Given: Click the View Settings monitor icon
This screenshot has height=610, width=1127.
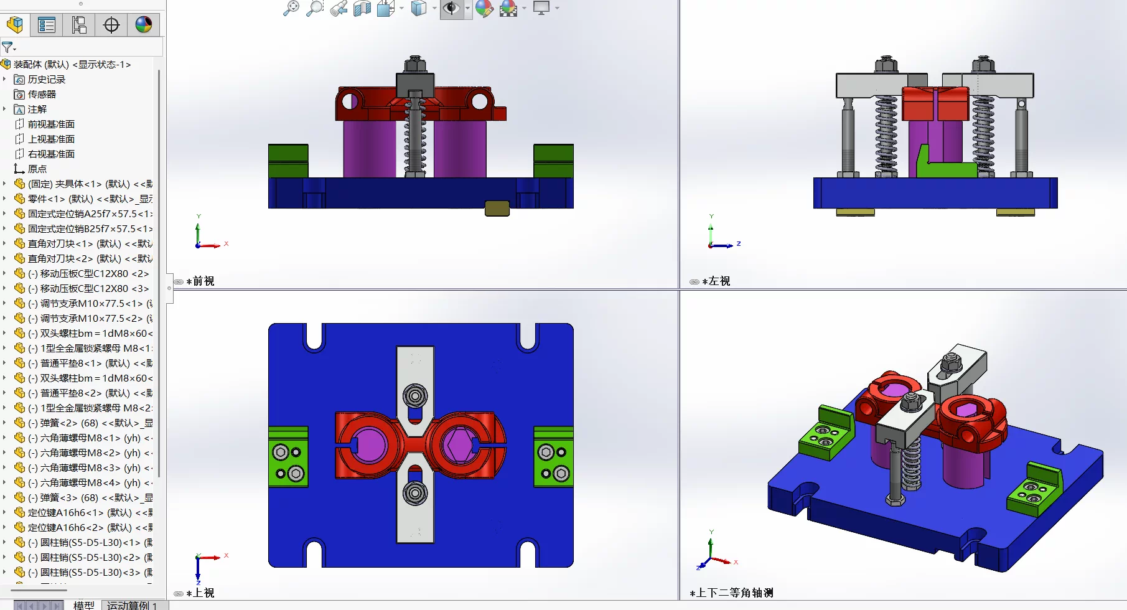Looking at the screenshot, I should click(541, 8).
